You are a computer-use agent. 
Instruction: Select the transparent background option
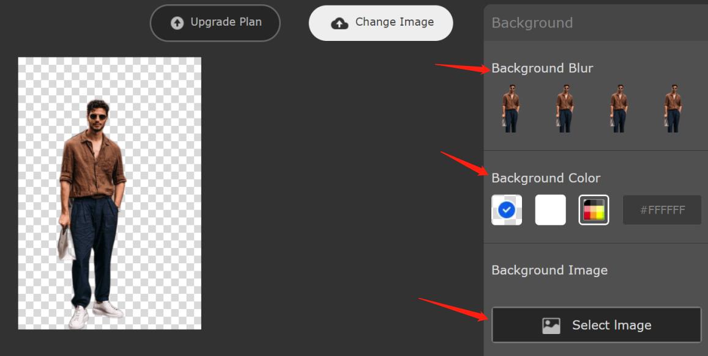(x=507, y=209)
